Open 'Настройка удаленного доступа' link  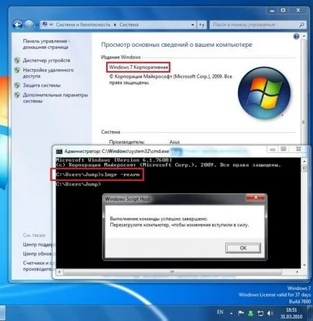[48, 73]
